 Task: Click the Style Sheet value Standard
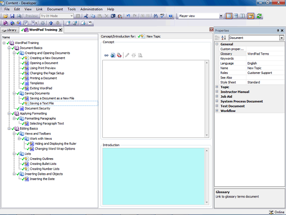click(253, 82)
